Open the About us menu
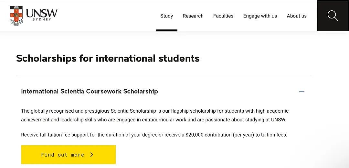The width and height of the screenshot is (349, 168). tap(297, 16)
